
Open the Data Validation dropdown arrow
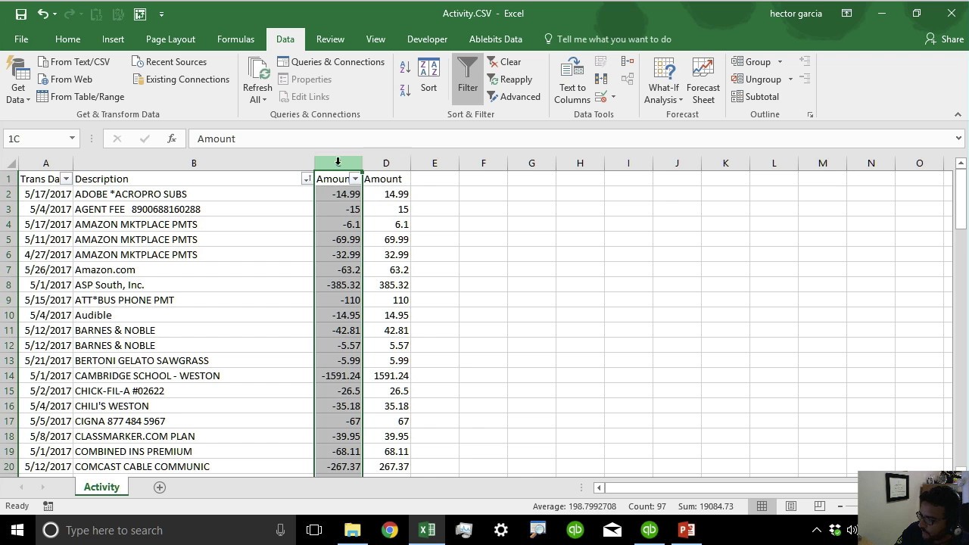coord(613,97)
